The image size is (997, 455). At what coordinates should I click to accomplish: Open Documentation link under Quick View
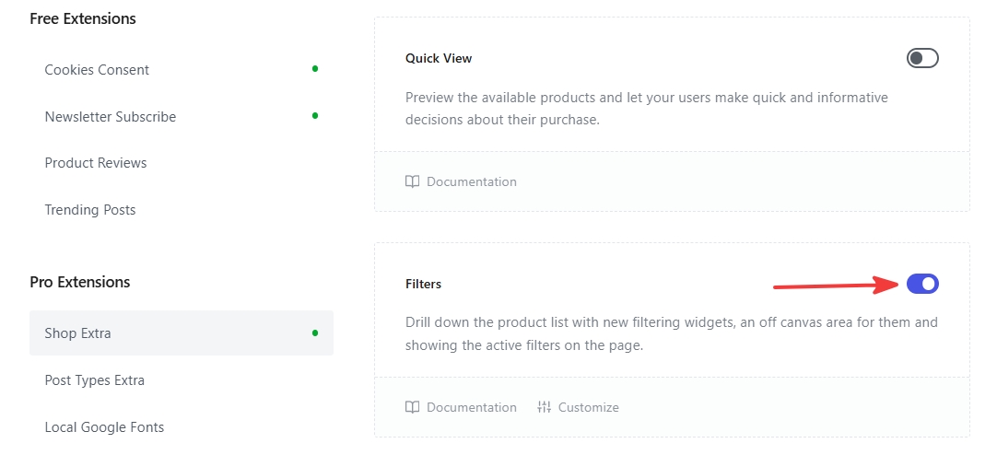click(461, 181)
